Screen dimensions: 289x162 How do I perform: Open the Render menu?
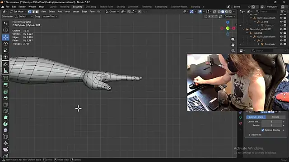pyautogui.click(x=22, y=7)
